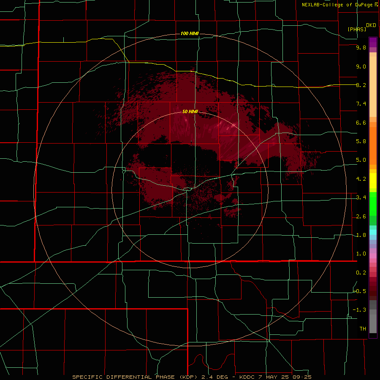
Task: Pick the cyan segment of the color bar
Action: 373,232
